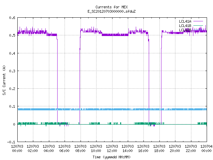Click the "120703 06:00" x-axis tick label
This screenshot has height=160, width=213.
(x=64, y=149)
